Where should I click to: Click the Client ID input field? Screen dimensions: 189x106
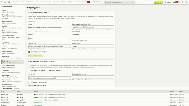(50, 38)
